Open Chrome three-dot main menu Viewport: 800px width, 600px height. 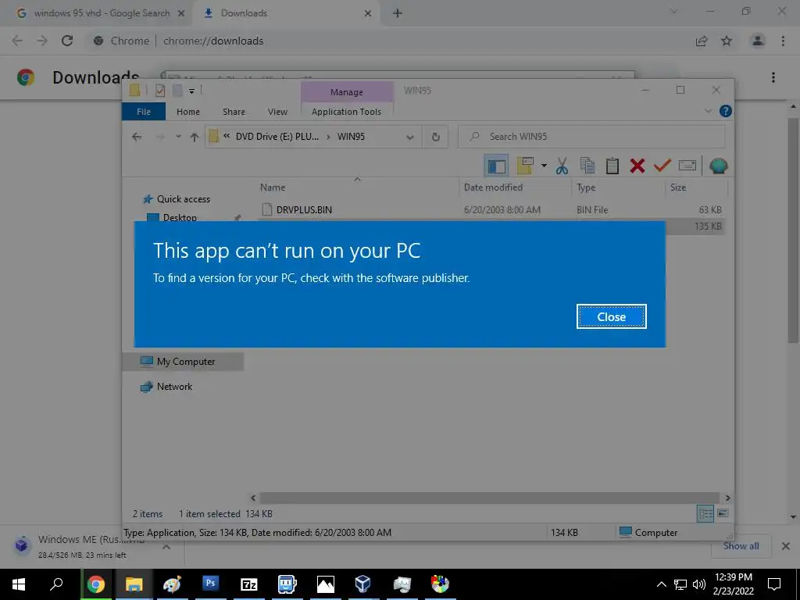pyautogui.click(x=783, y=41)
